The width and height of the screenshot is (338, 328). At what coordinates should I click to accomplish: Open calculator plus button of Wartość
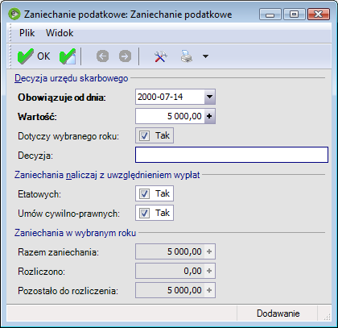pos(209,116)
